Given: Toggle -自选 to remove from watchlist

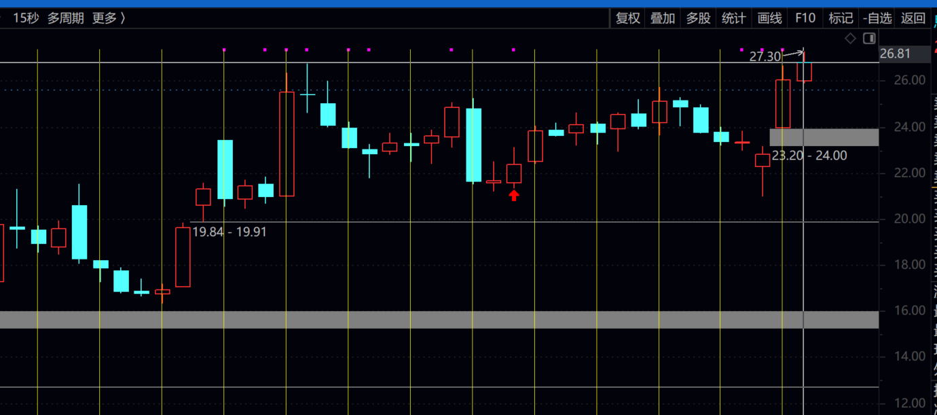Looking at the screenshot, I should [877, 18].
